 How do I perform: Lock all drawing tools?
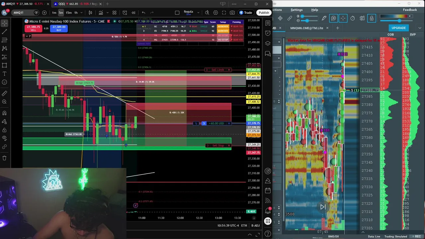[x=4, y=130]
